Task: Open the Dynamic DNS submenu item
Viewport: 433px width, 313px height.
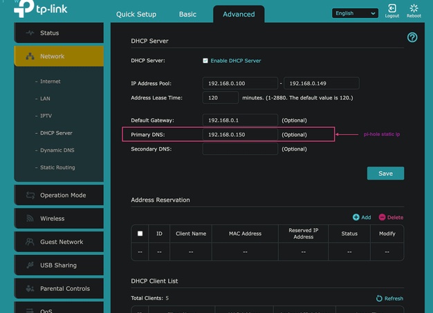Action: (x=57, y=150)
